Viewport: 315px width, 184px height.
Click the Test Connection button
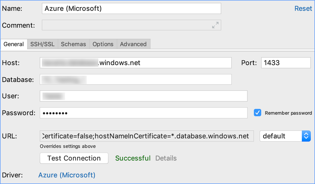74,158
